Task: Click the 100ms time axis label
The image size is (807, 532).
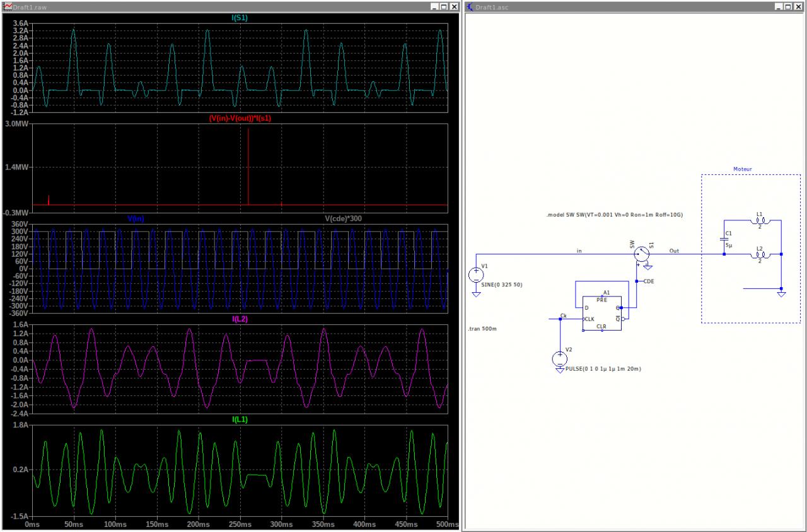Action: pos(114,524)
